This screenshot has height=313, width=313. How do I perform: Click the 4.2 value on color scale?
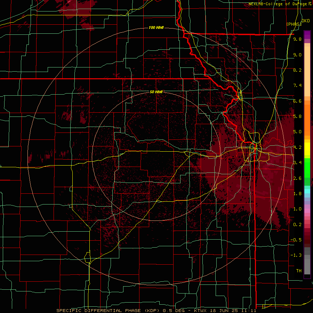click(x=297, y=147)
